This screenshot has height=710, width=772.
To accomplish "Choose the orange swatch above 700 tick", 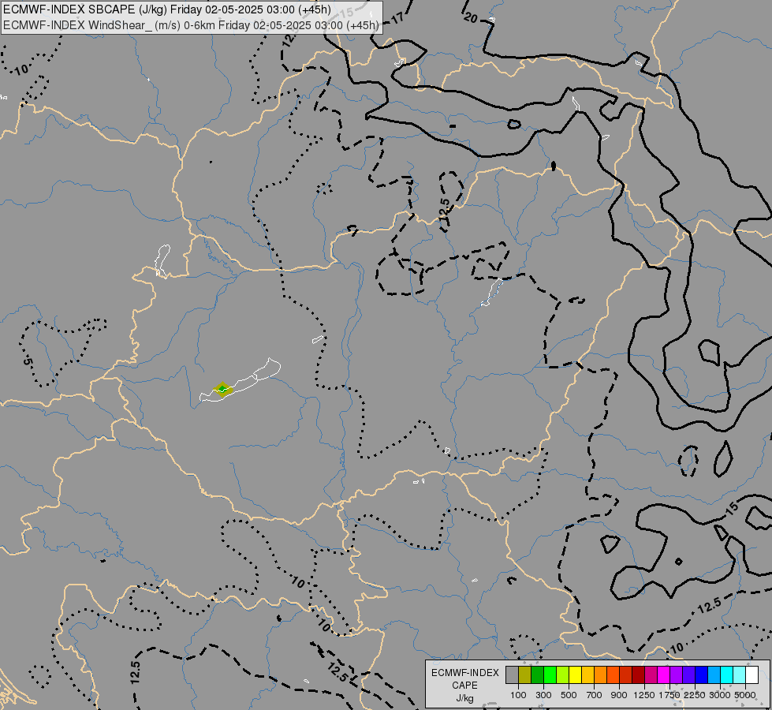I will point(601,675).
